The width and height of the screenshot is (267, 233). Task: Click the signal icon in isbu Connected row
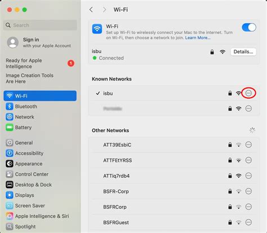(222, 52)
